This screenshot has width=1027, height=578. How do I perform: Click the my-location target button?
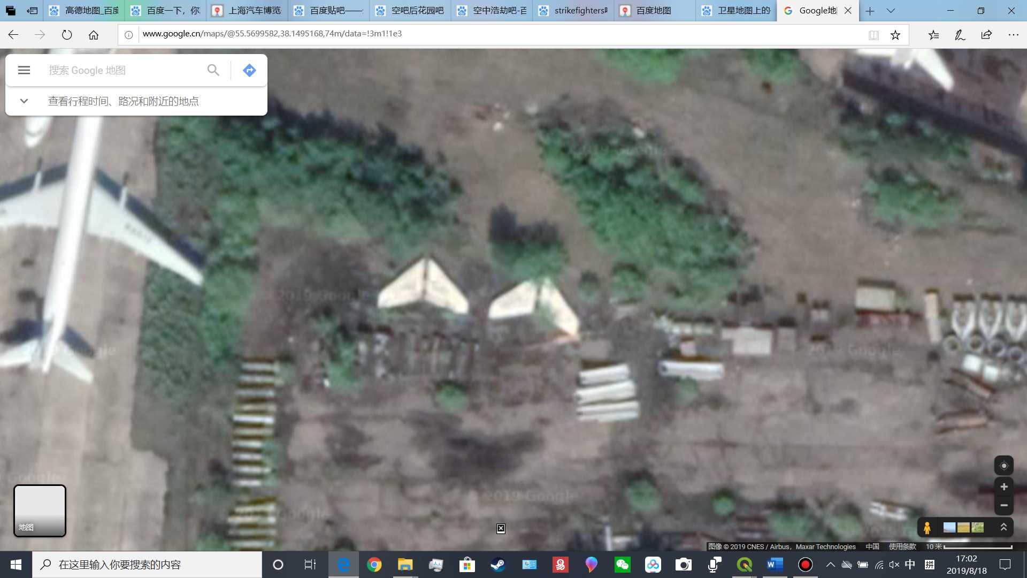1003,466
